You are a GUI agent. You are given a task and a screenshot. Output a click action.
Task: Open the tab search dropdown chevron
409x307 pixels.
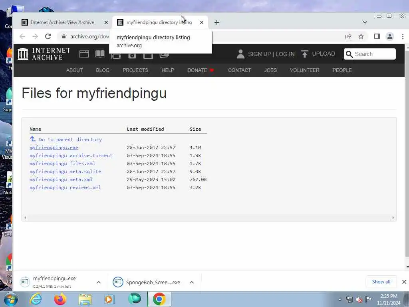click(365, 22)
